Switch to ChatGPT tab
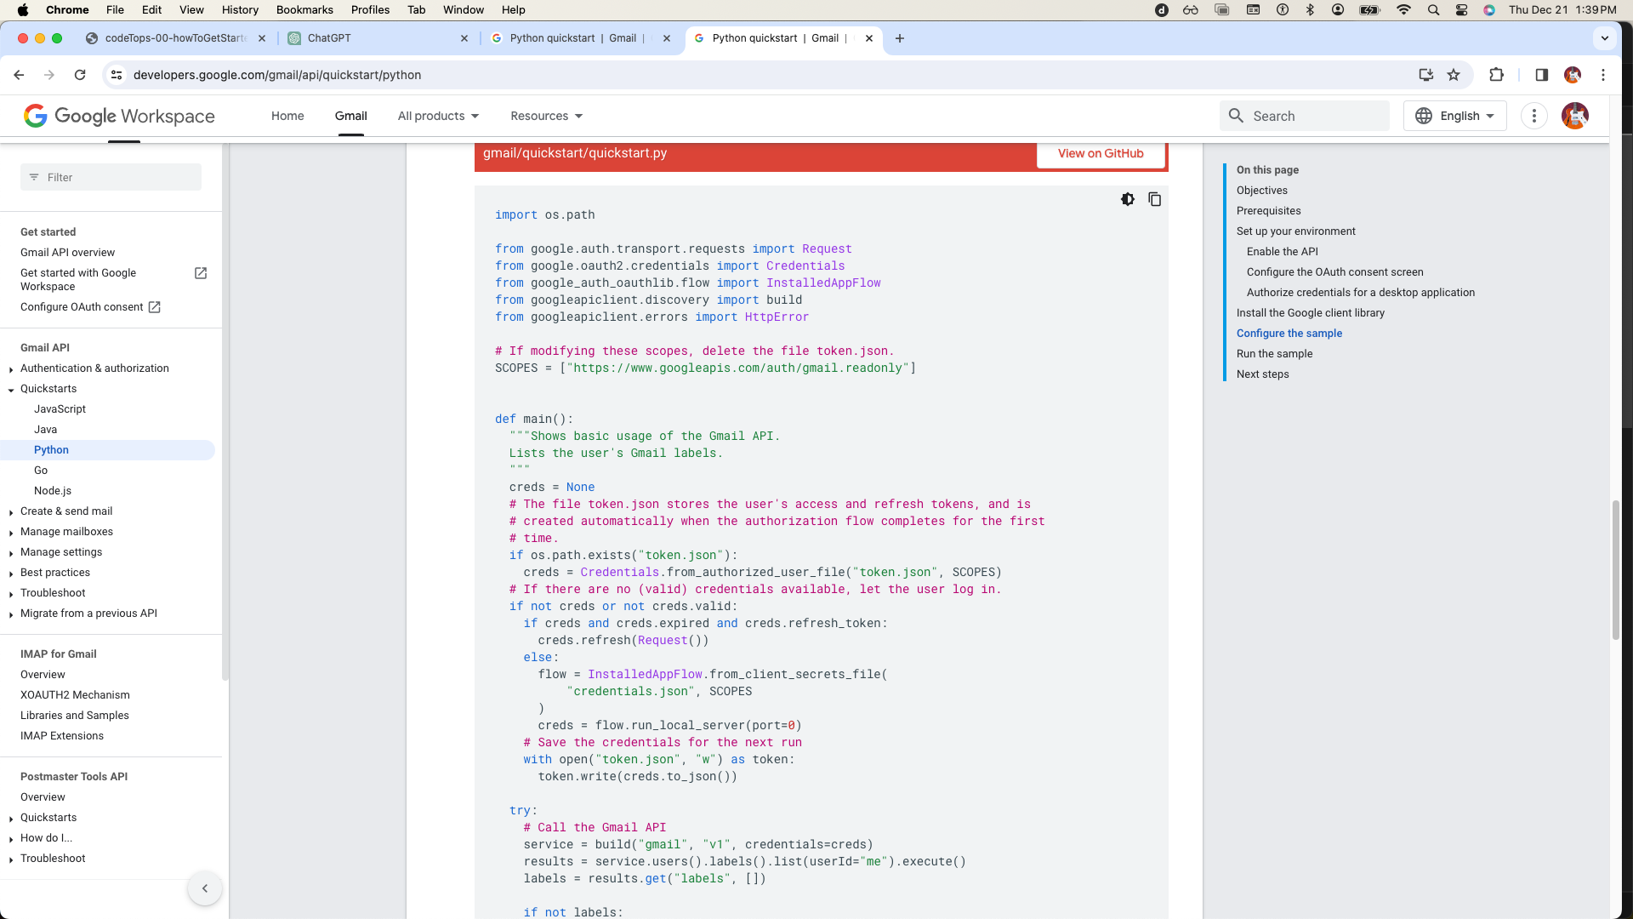The height and width of the screenshot is (919, 1633). 378,38
